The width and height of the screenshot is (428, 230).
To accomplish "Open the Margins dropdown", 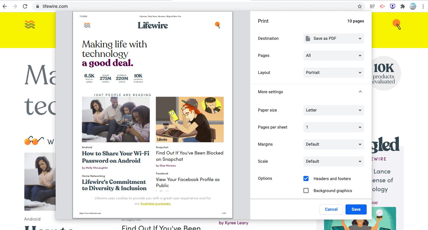I will click(x=333, y=144).
